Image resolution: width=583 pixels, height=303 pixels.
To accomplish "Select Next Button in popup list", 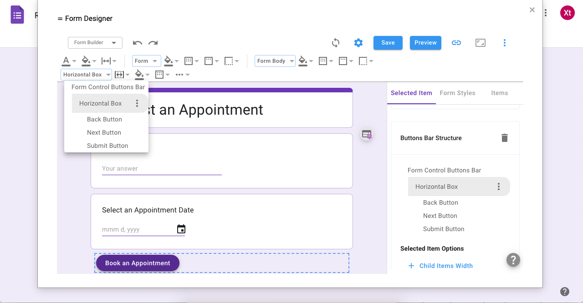I will point(104,132).
